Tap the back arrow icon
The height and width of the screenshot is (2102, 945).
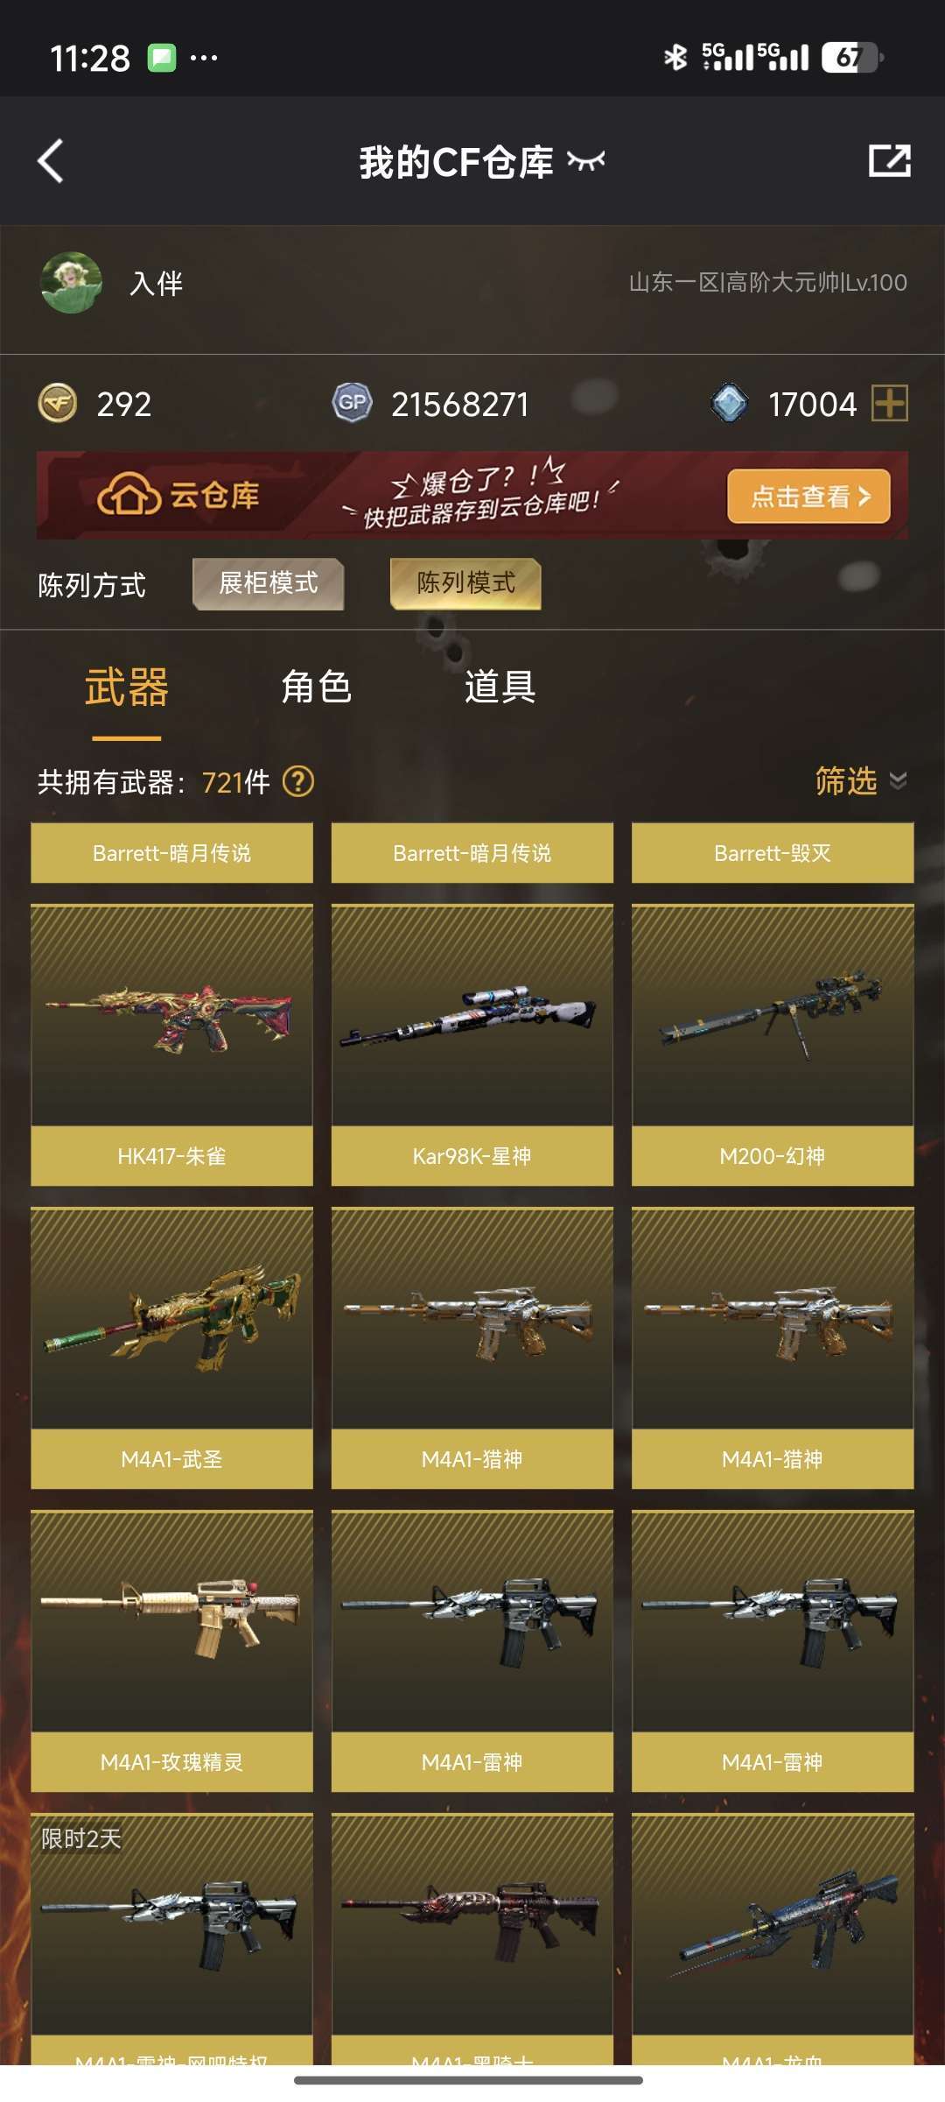[x=51, y=161]
